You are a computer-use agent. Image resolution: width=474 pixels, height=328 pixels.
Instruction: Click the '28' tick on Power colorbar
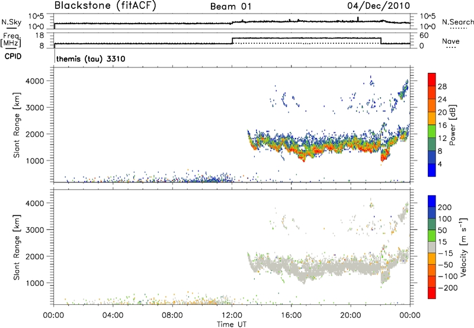pyautogui.click(x=442, y=86)
